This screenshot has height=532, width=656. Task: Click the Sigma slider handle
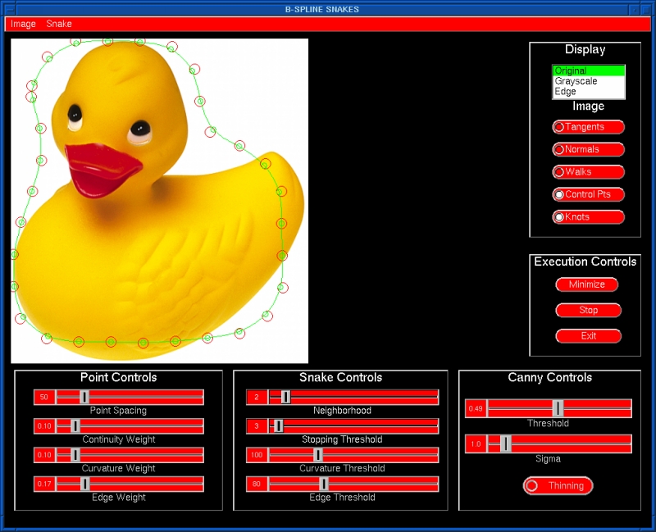[506, 443]
